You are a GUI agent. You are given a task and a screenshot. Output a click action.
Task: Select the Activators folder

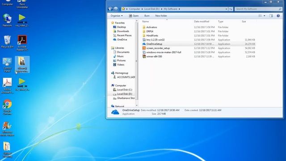198,27
